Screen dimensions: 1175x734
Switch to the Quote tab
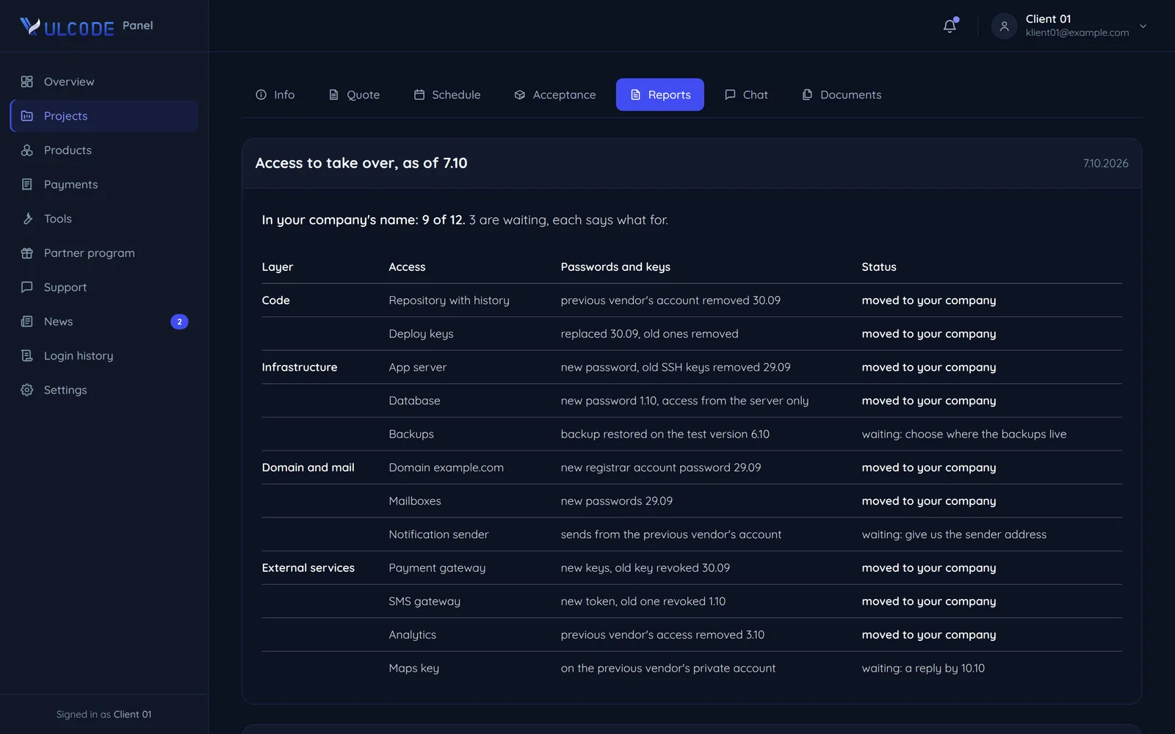354,95
